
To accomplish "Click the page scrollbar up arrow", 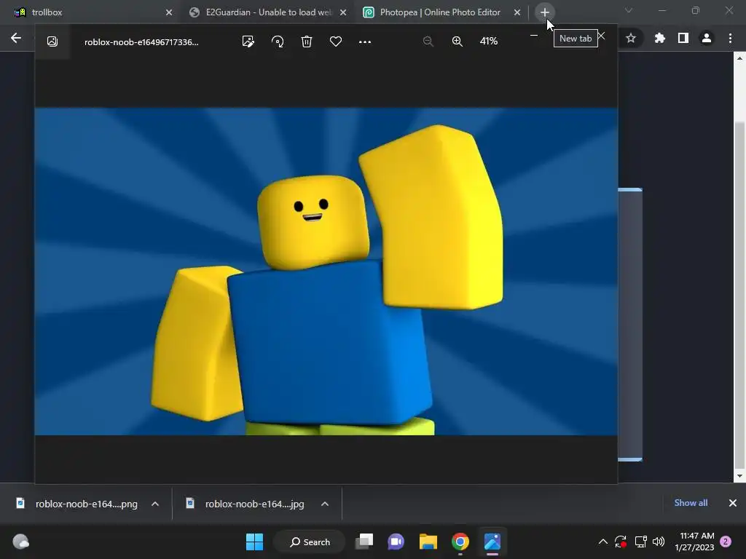I will tap(739, 58).
